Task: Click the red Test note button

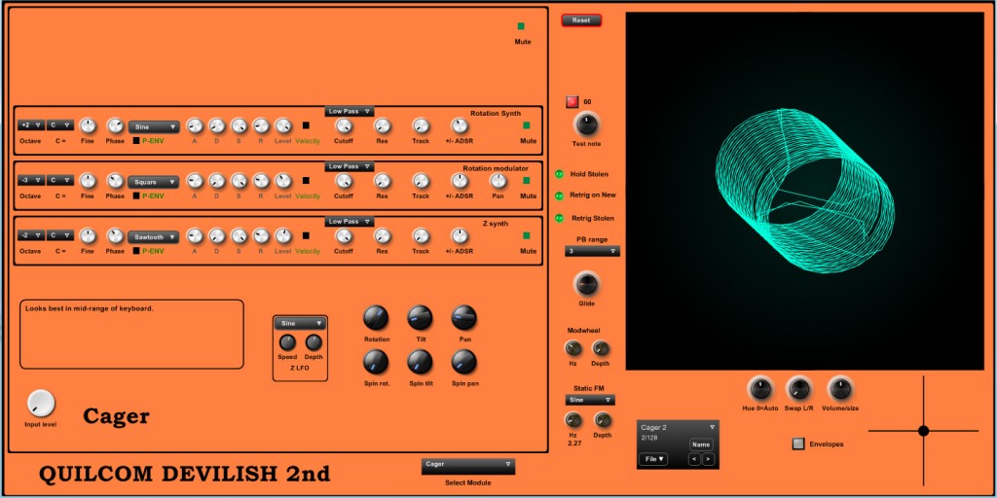Action: coord(572,102)
